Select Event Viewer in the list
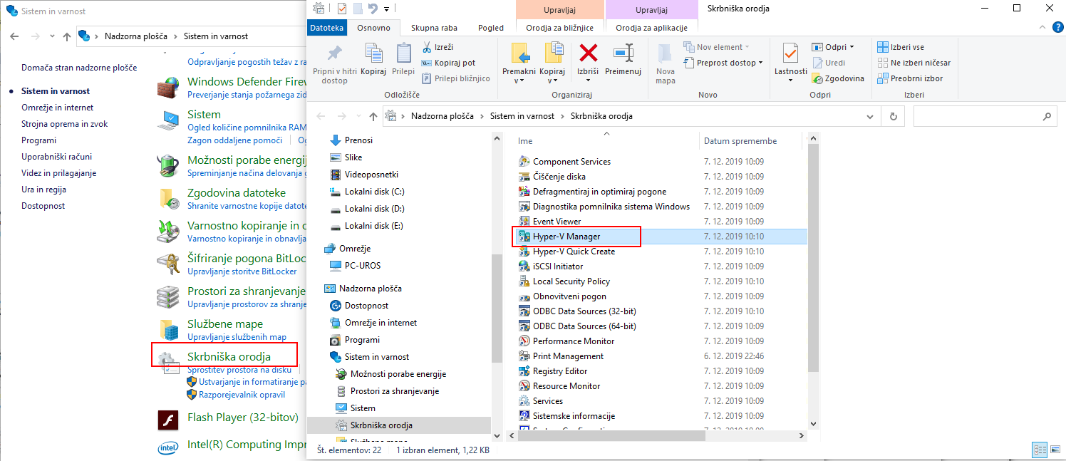Screen dimensions: 1066x461 tap(557, 222)
